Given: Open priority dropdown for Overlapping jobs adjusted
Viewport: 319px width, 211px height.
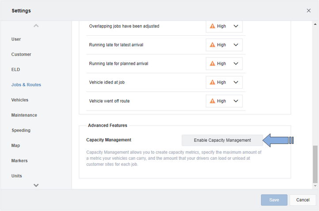Looking at the screenshot, I should coord(224,26).
